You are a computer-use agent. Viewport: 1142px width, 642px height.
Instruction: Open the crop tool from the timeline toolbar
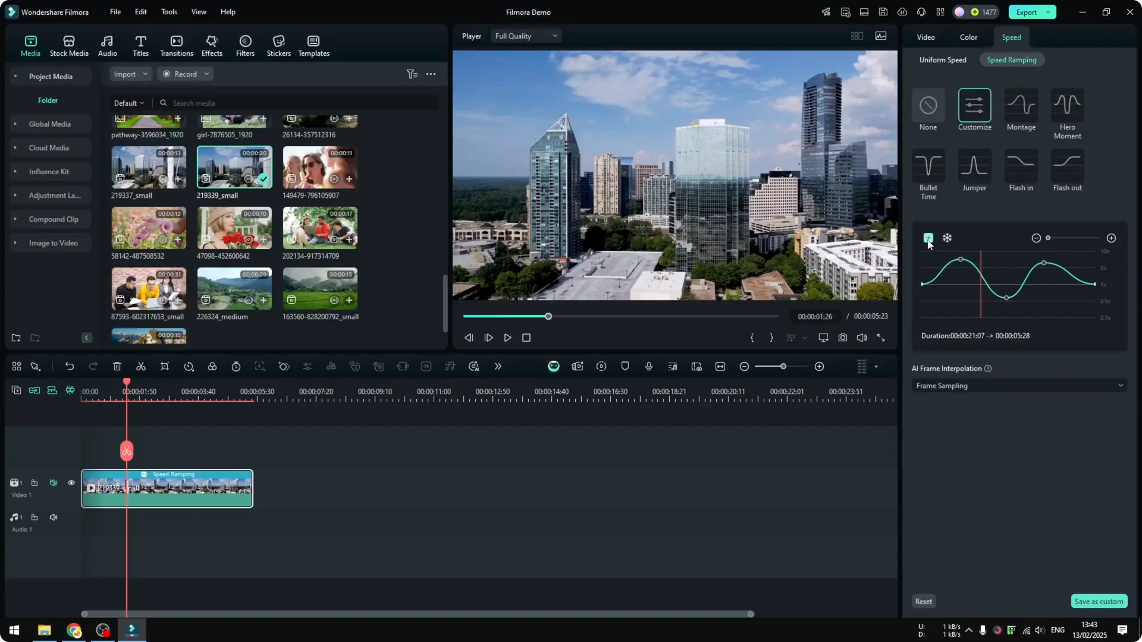(x=165, y=366)
